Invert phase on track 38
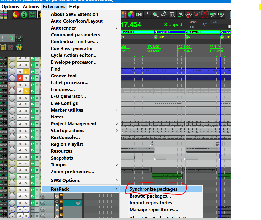The height and width of the screenshot is (220, 261). pyautogui.click(x=43, y=210)
